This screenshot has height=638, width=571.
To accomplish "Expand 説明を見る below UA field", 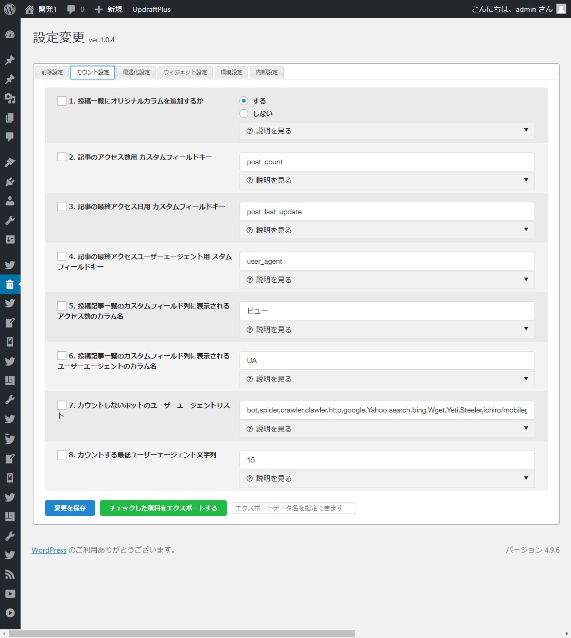I will [x=387, y=379].
